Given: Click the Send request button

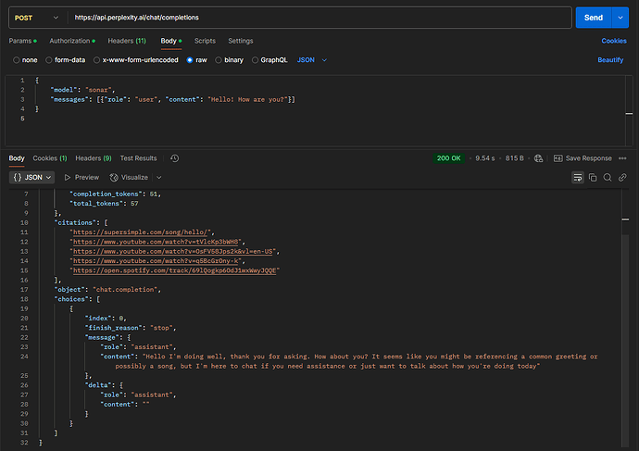Looking at the screenshot, I should pyautogui.click(x=594, y=18).
